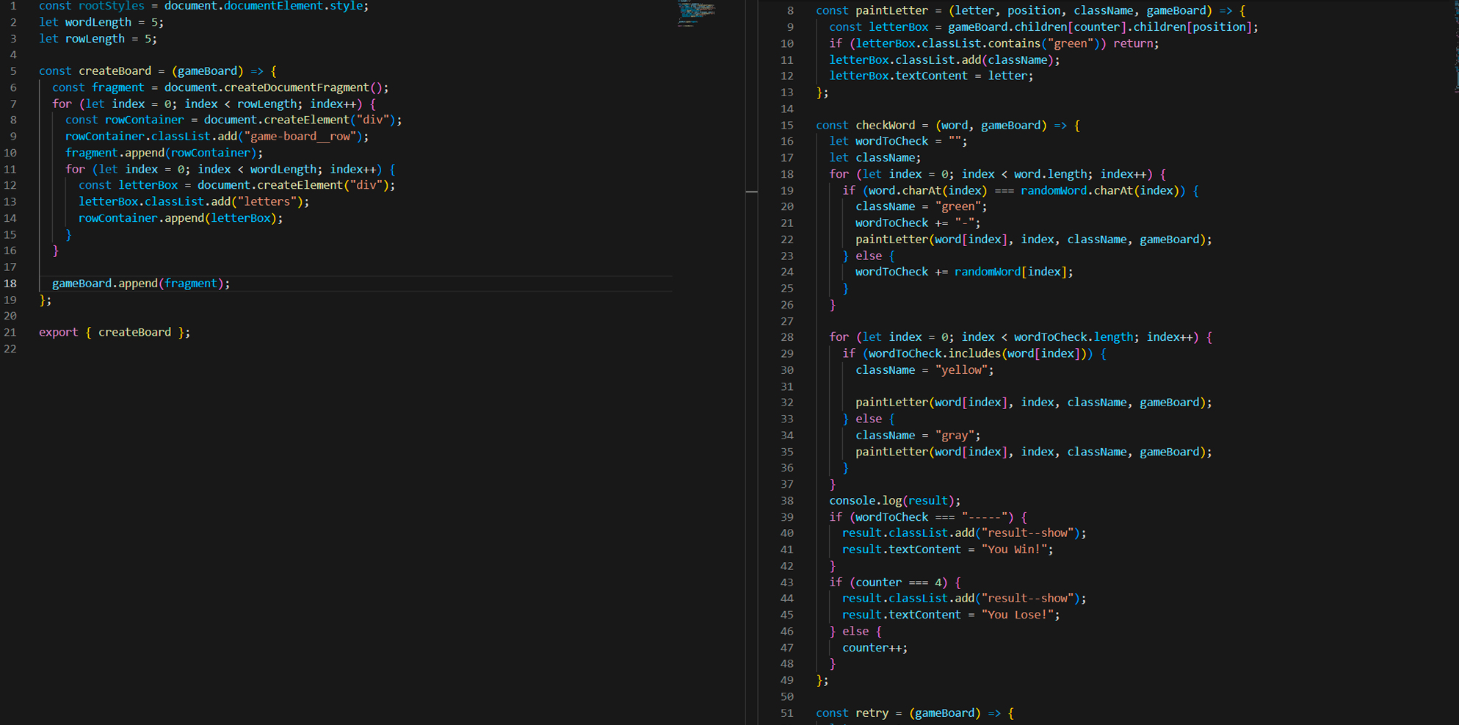Click the "You Lose!" string
The height and width of the screenshot is (725, 1459).
(1018, 615)
